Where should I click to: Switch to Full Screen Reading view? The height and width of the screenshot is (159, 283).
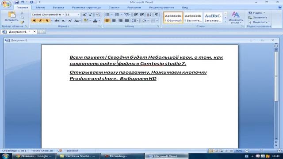coord(216,151)
